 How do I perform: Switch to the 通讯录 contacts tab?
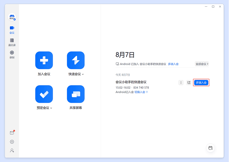click(12, 42)
